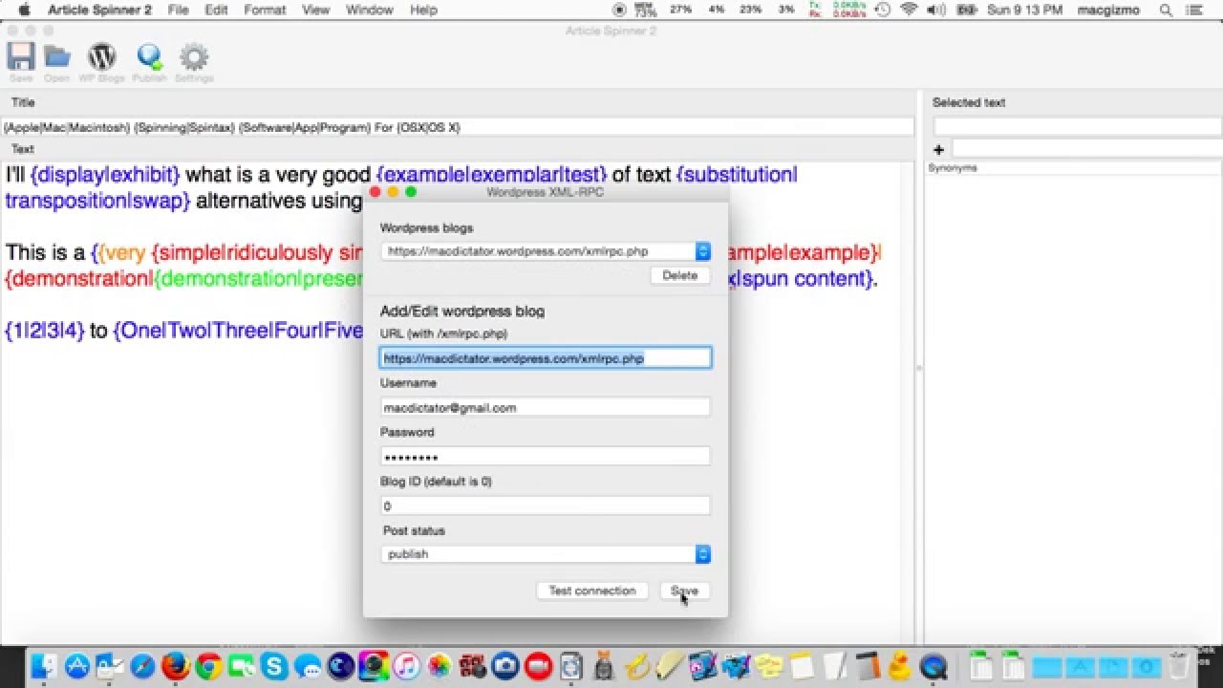
Task: Open iTunes from the Dock
Action: click(x=406, y=666)
